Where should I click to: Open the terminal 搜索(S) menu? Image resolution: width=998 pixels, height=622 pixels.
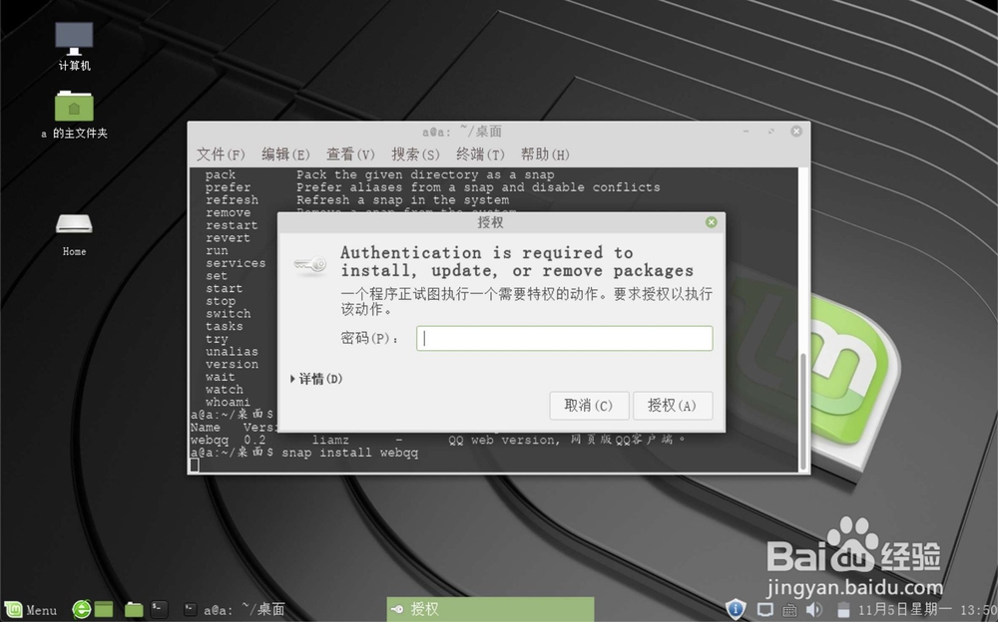[415, 154]
